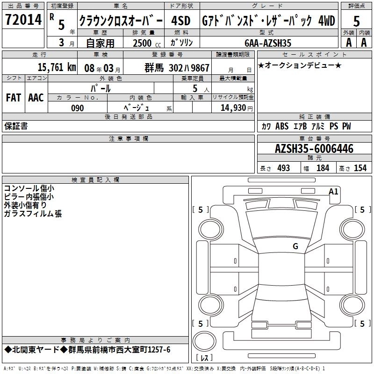Select the displacement value 2500 cc

[147, 43]
